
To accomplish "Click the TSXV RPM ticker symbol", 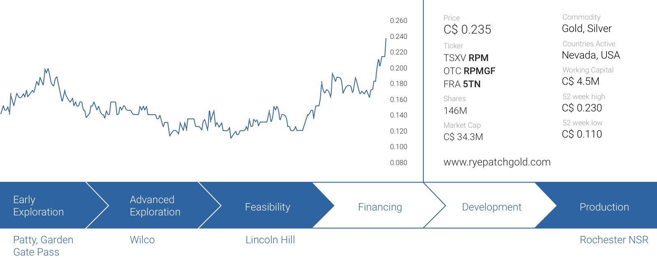I will coord(466,58).
